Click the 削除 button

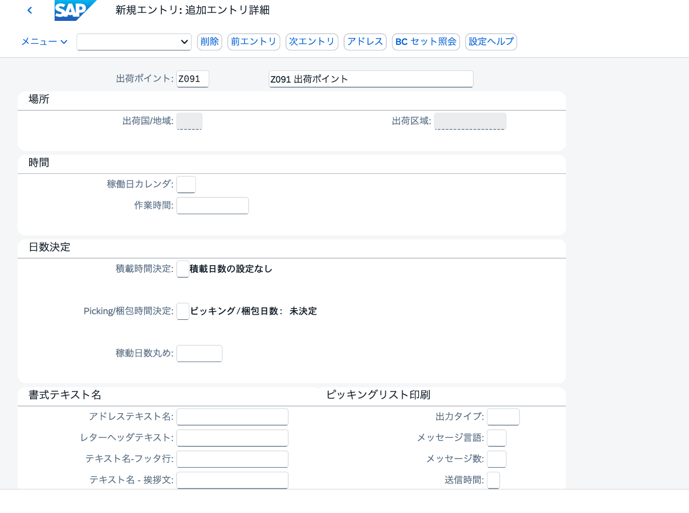pyautogui.click(x=209, y=42)
